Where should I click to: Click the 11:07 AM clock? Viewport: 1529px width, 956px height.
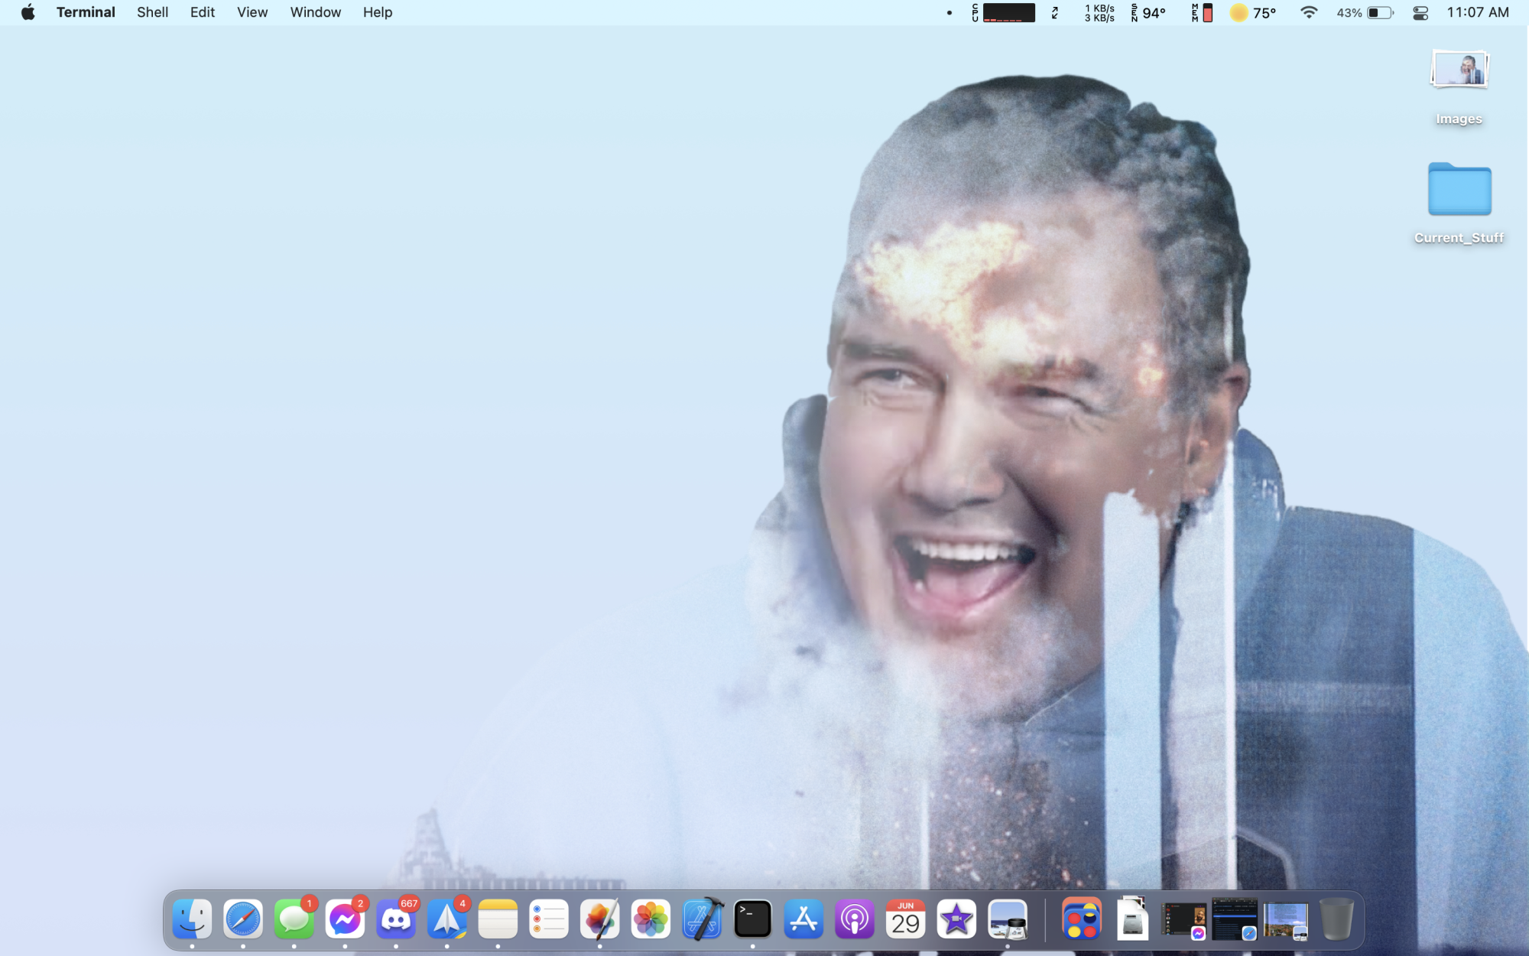click(1477, 12)
